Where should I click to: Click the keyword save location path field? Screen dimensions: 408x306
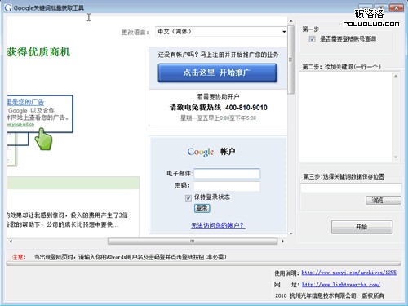[351, 188]
